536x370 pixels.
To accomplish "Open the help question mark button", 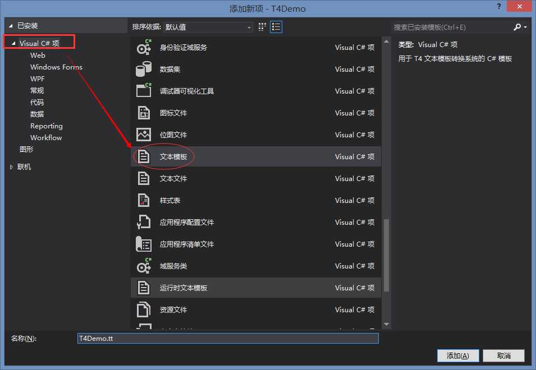I will [x=499, y=6].
